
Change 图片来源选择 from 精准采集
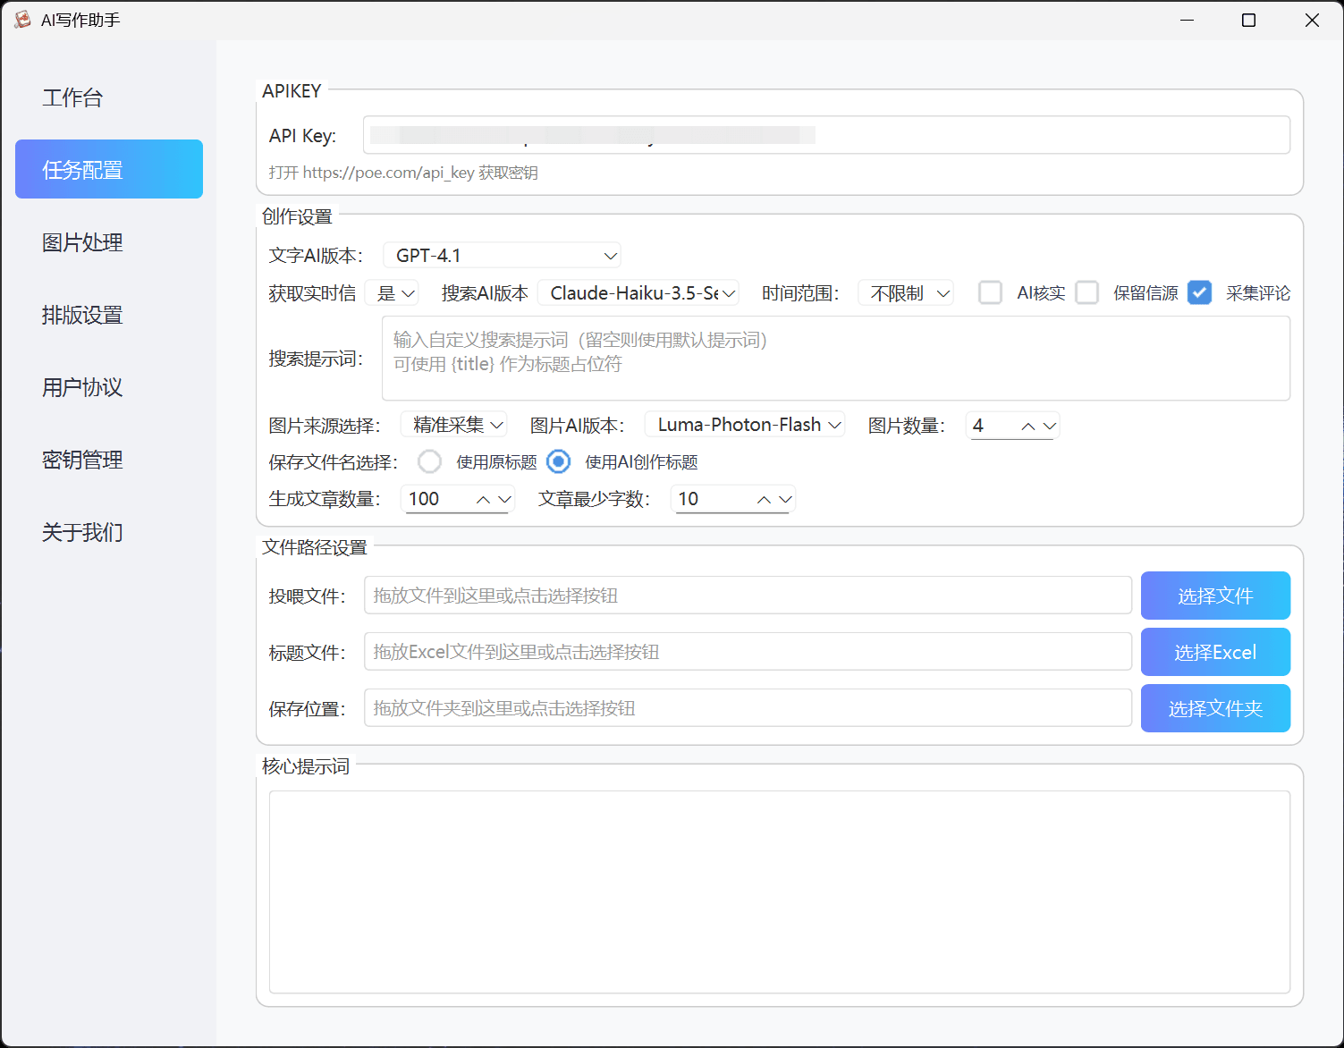(x=453, y=424)
